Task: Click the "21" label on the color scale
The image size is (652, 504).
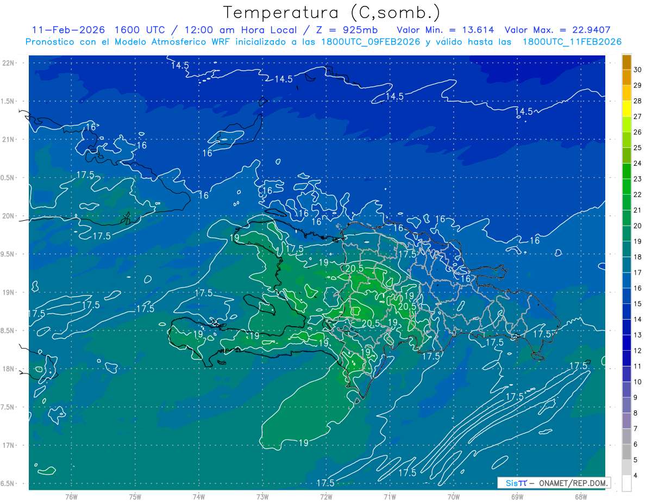Action: point(637,210)
